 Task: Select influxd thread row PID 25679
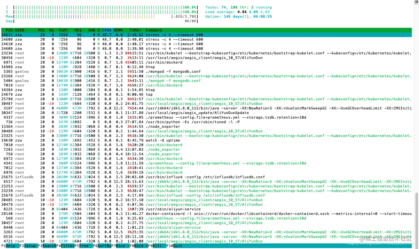point(206,195)
